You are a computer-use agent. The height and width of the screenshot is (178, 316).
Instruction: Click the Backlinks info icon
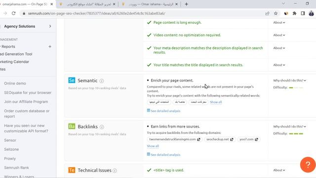[102, 127]
